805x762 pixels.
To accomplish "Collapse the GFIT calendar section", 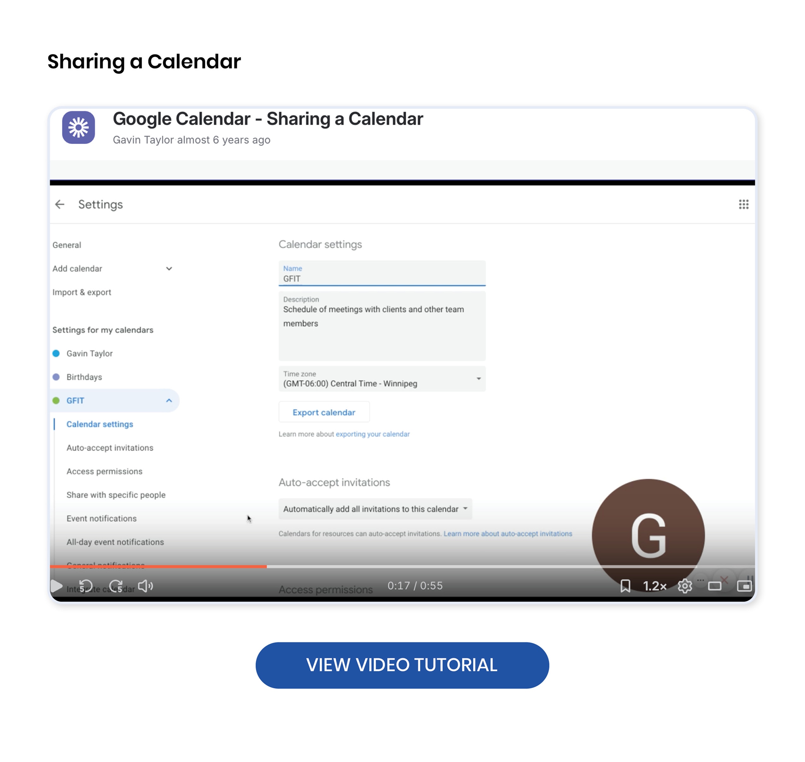I will (169, 400).
